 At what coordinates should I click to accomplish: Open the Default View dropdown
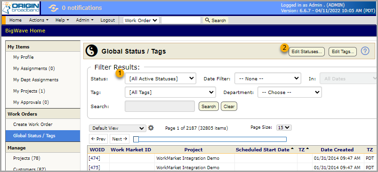pyautogui.click(x=118, y=128)
